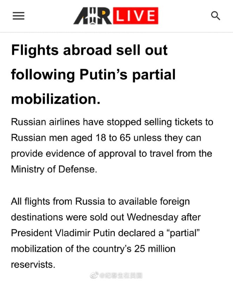Viewport: 233px width, 281px height.
Task: Click the final word "reservists."
Action: pos(33,264)
